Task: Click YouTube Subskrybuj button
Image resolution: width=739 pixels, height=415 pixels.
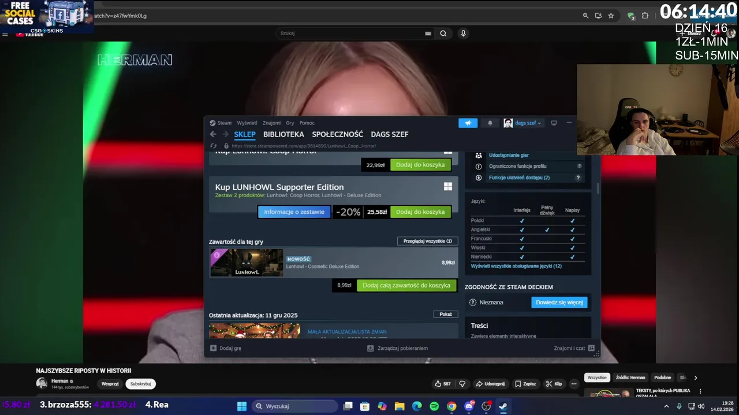Action: pyautogui.click(x=141, y=384)
